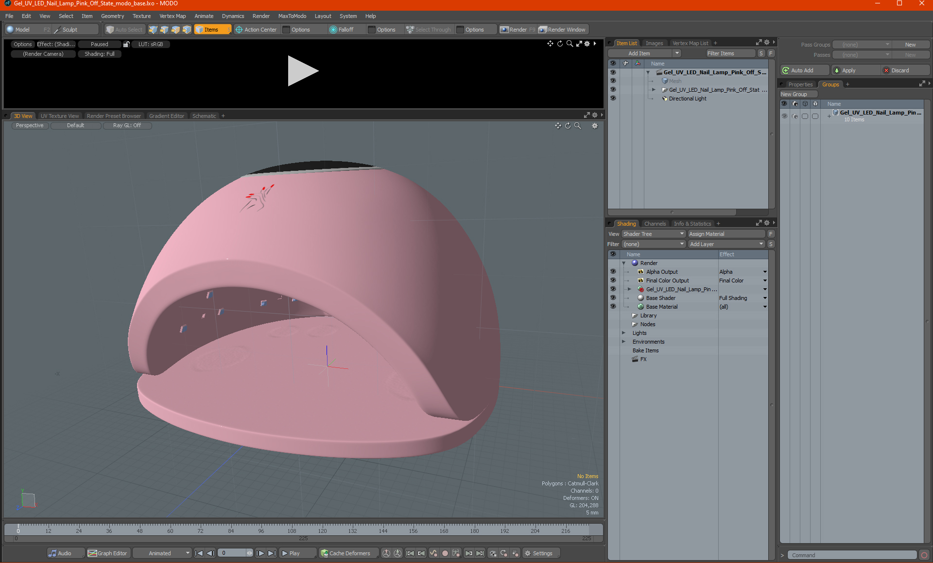Click the 3D viewport pan move icon

[558, 126]
